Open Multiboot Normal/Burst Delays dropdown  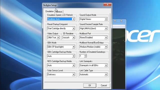point(106,47)
